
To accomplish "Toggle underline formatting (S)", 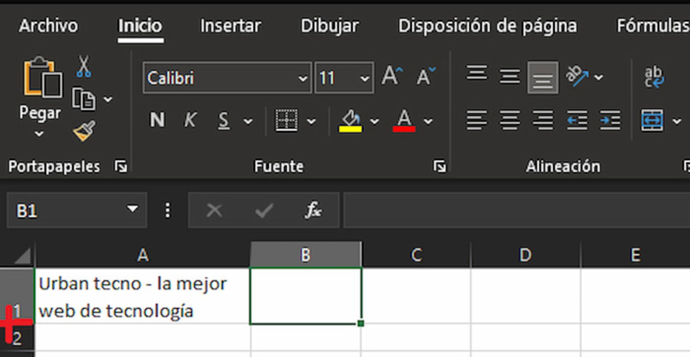I will (x=224, y=120).
